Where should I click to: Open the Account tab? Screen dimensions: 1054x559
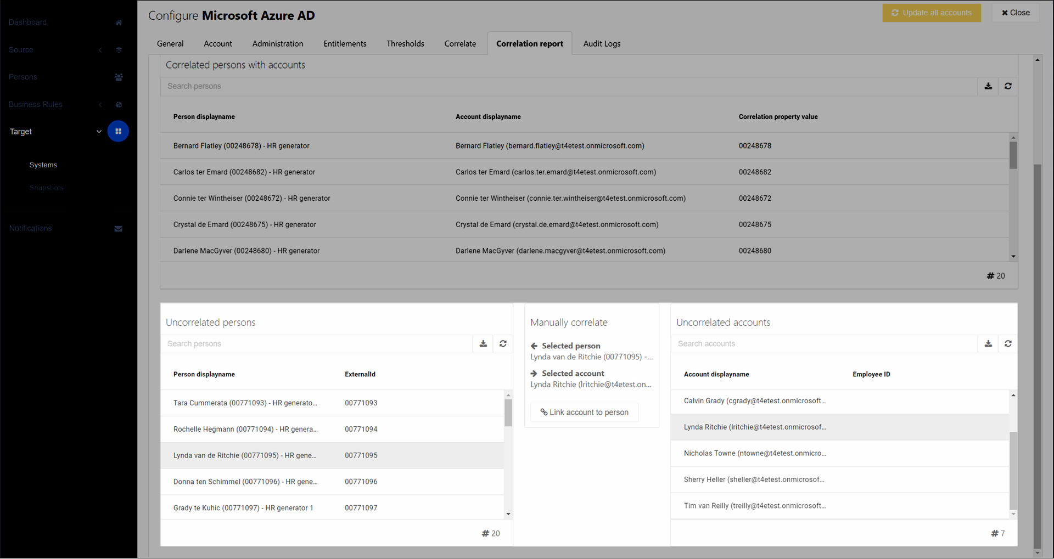(x=218, y=44)
